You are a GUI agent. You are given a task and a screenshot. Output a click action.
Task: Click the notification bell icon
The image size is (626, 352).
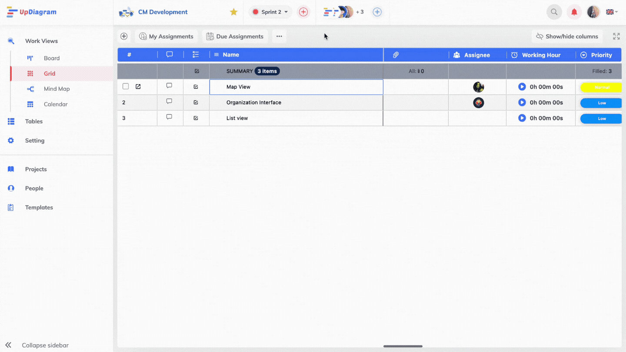pyautogui.click(x=574, y=12)
